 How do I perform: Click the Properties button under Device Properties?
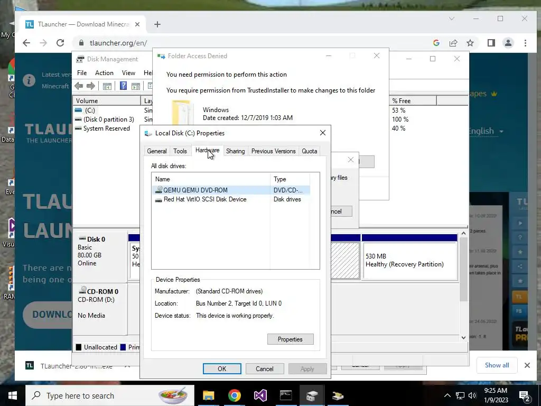tap(290, 339)
